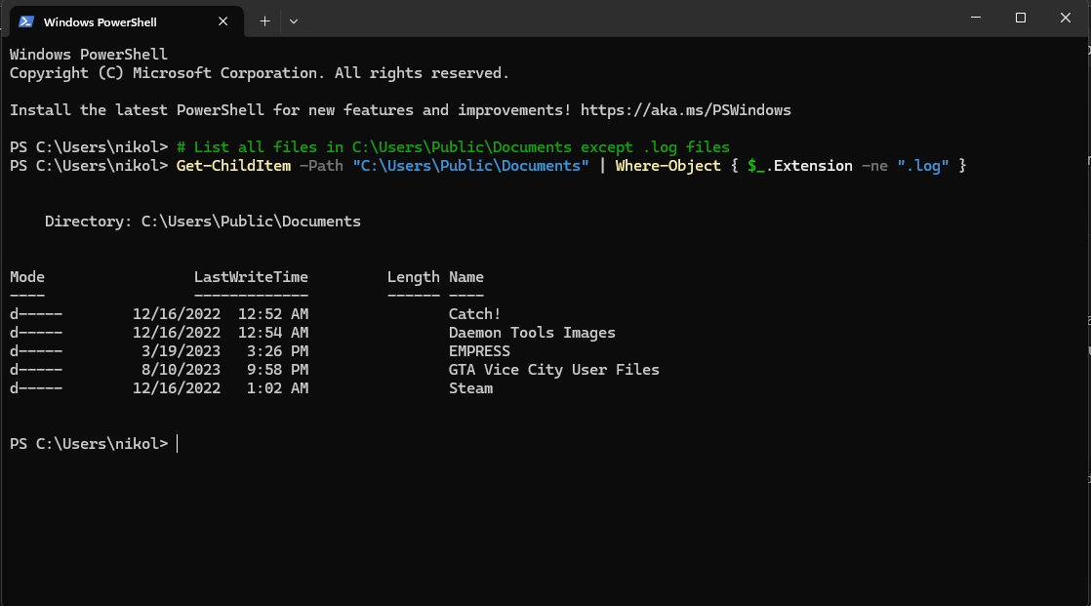Click the 3/19/2023 date entry
The image size is (1091, 606).
[181, 351]
